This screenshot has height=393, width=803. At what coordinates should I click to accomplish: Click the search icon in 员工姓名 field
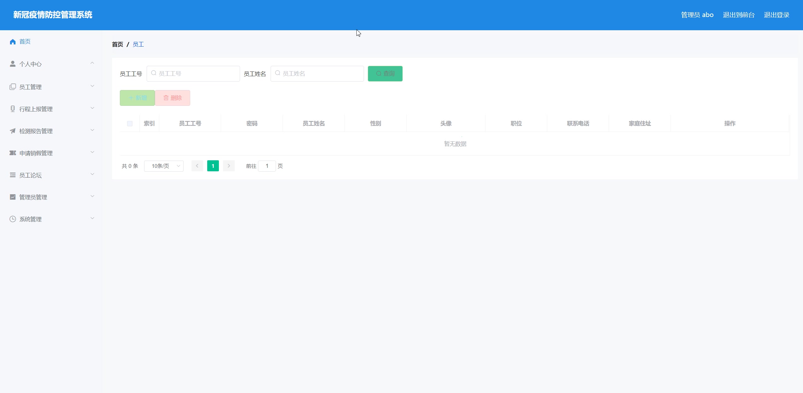[x=278, y=73]
